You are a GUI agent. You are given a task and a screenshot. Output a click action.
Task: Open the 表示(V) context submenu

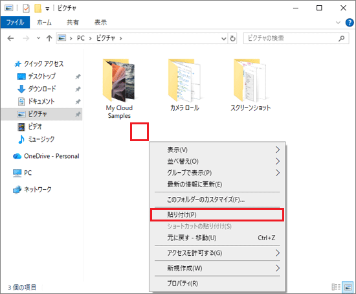point(217,150)
